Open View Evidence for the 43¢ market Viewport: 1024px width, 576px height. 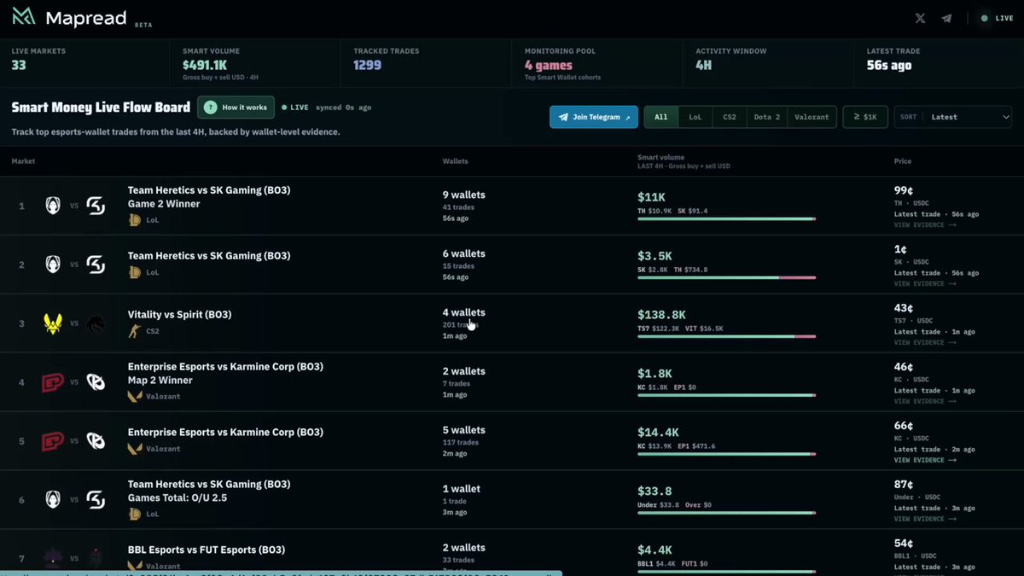tap(925, 342)
